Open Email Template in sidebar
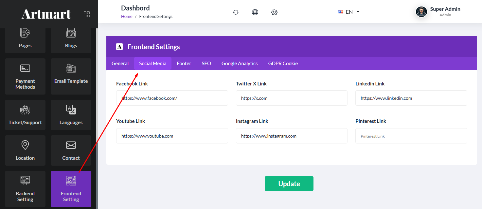This screenshot has height=209, width=482. point(71,77)
